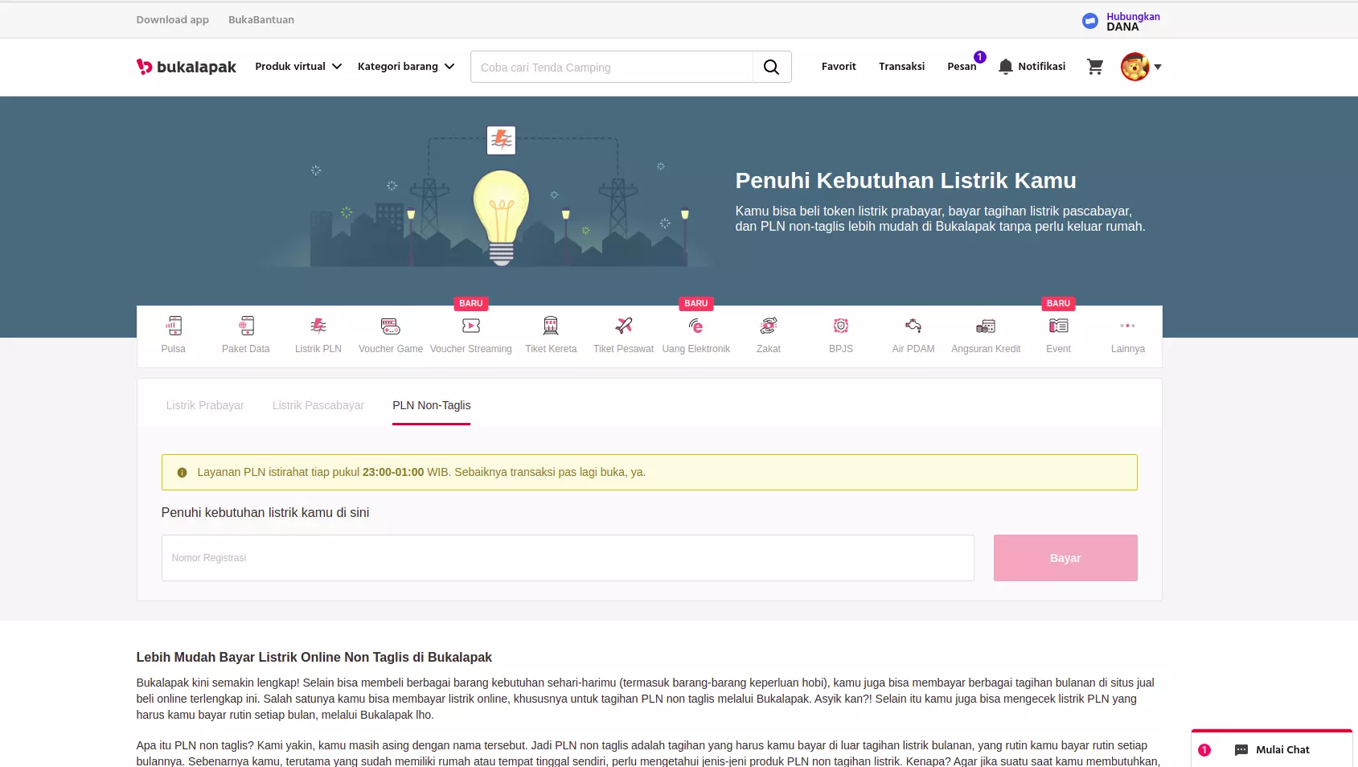The width and height of the screenshot is (1358, 767).
Task: Open the Notifikasi bell icon
Action: [x=1005, y=67]
